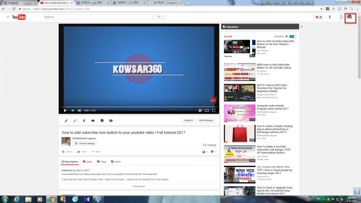Toggle the Autoplay switch
This screenshot has height=203, width=361.
pos(293,37)
